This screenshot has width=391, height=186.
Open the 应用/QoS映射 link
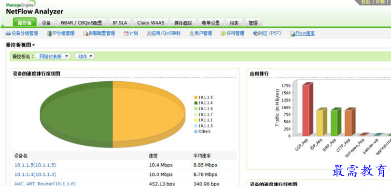166,33
